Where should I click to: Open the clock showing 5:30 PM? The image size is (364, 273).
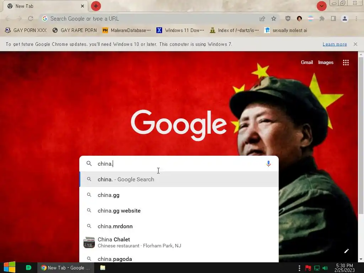(344, 268)
